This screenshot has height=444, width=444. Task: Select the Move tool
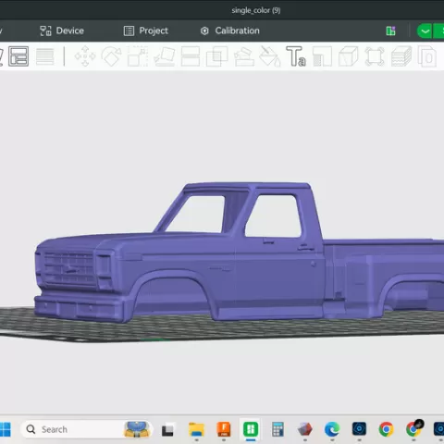85,56
